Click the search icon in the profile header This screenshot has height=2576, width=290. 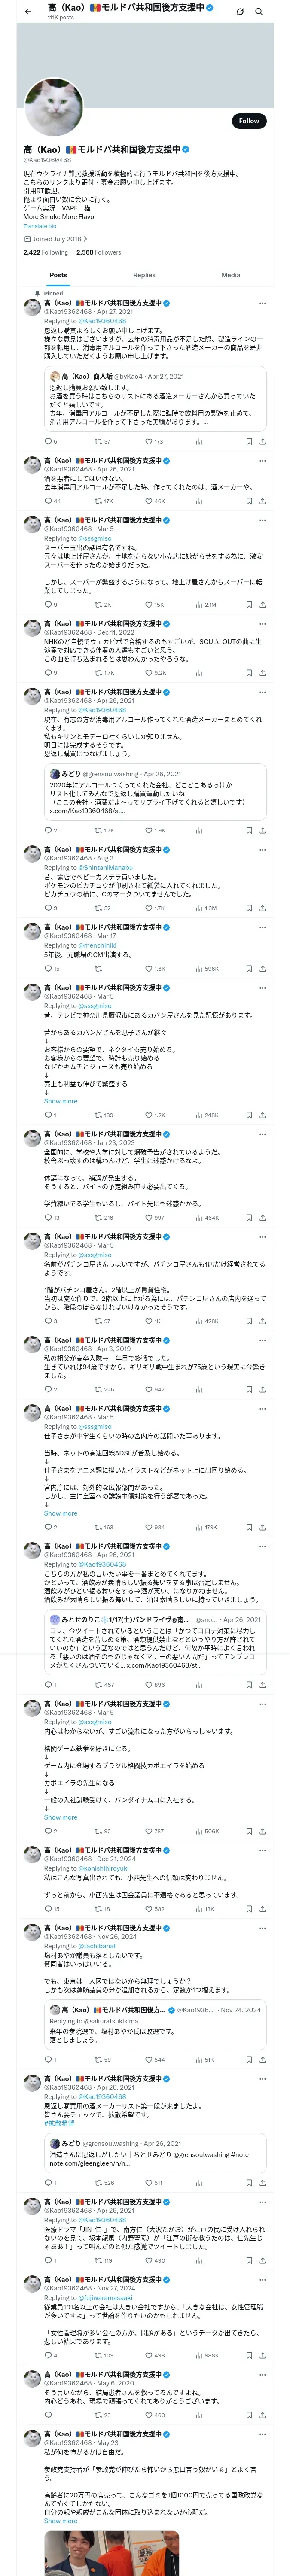click(x=259, y=11)
